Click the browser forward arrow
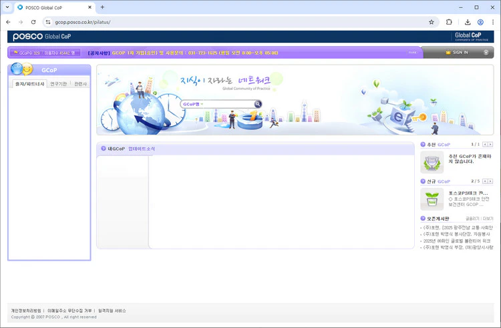This screenshot has height=328, width=501. [x=21, y=22]
